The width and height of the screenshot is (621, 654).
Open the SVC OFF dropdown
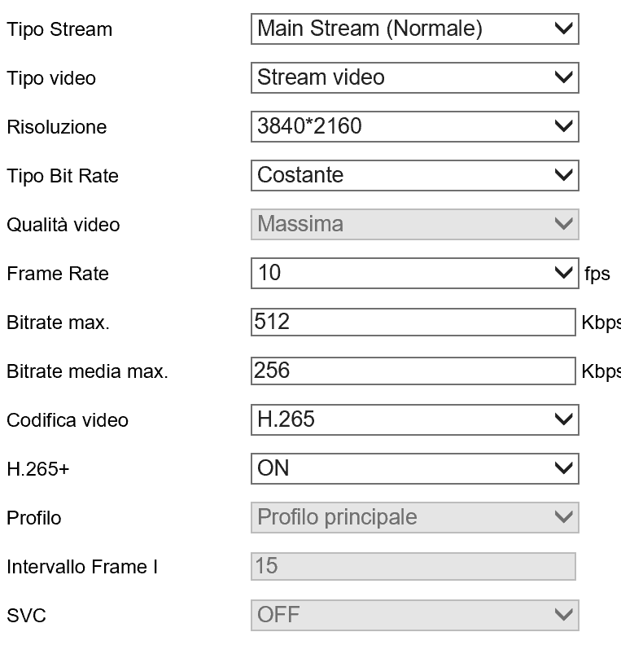pos(414,615)
